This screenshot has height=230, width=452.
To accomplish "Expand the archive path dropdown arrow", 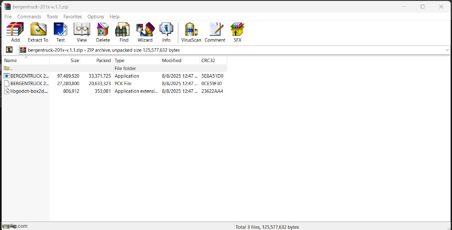I will click(x=447, y=50).
